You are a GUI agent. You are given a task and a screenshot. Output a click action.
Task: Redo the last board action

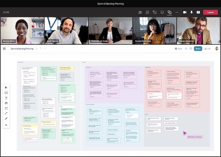[45, 49]
